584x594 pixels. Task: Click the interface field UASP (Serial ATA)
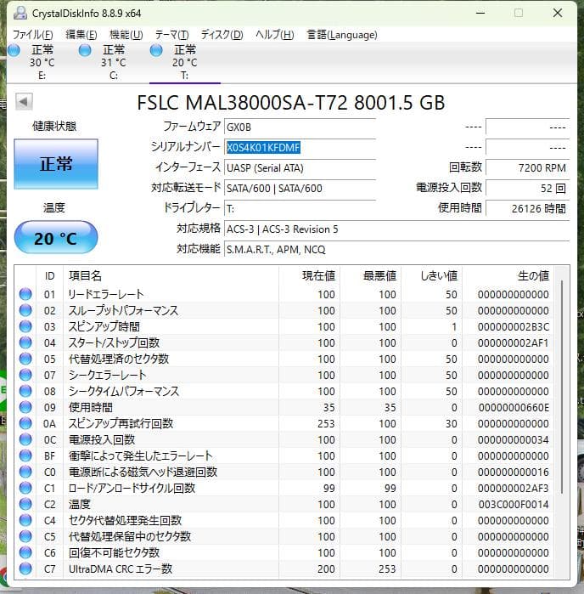tap(300, 167)
